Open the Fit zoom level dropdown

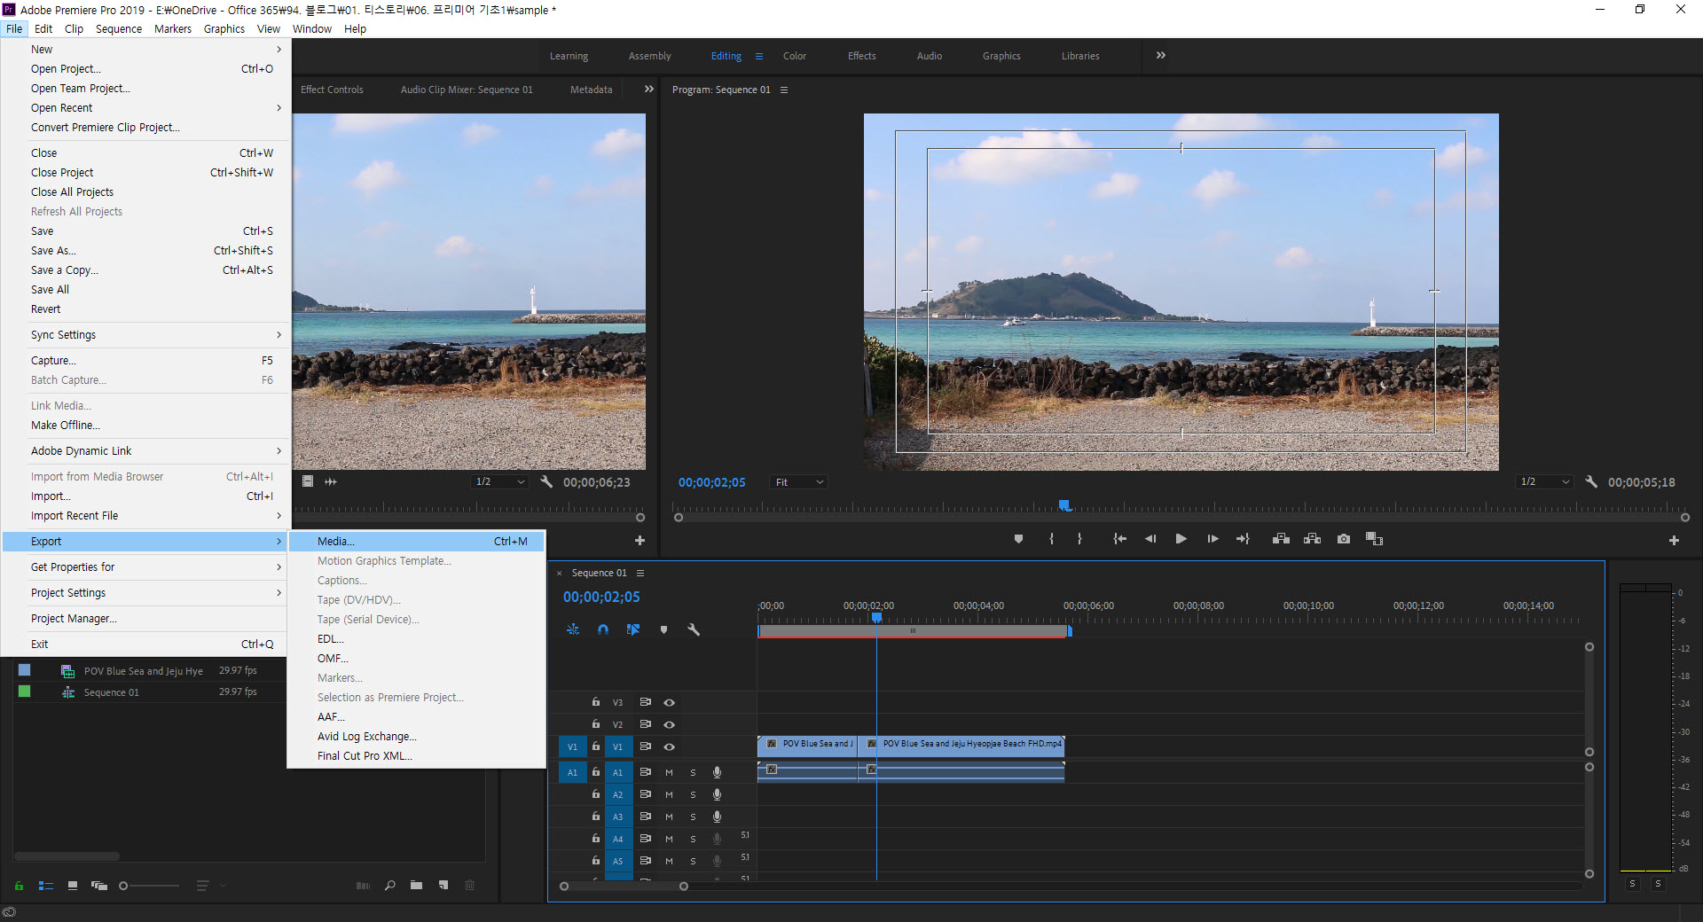coord(798,482)
